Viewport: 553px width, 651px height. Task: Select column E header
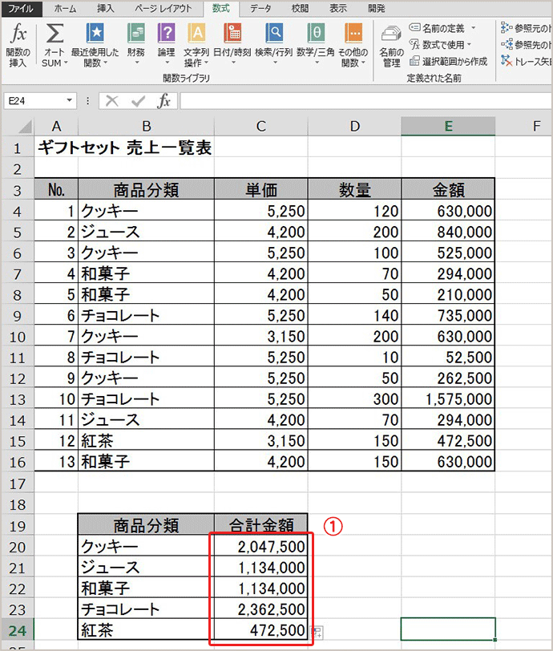[448, 126]
